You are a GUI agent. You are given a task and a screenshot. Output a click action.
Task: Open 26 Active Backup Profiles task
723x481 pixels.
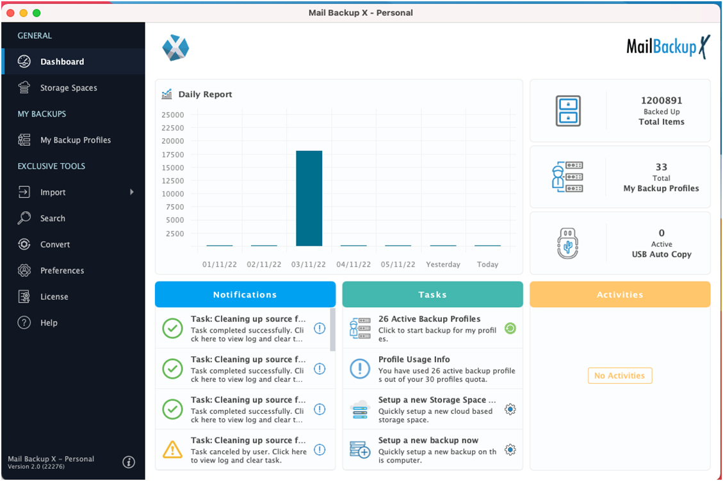[x=432, y=329]
